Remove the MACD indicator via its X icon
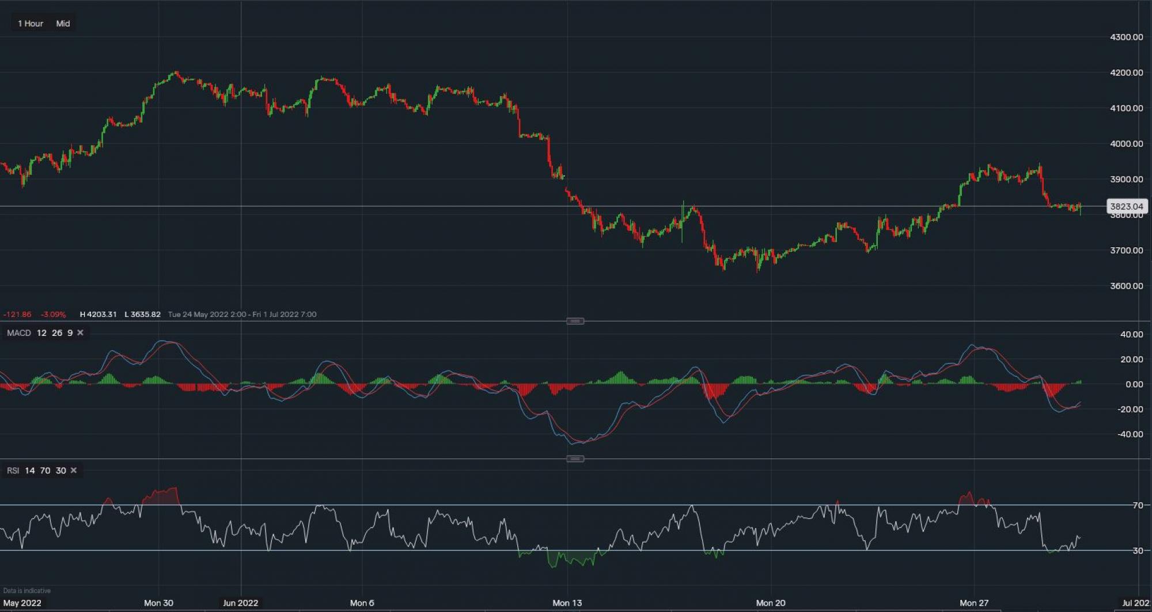1152x612 pixels. click(81, 332)
